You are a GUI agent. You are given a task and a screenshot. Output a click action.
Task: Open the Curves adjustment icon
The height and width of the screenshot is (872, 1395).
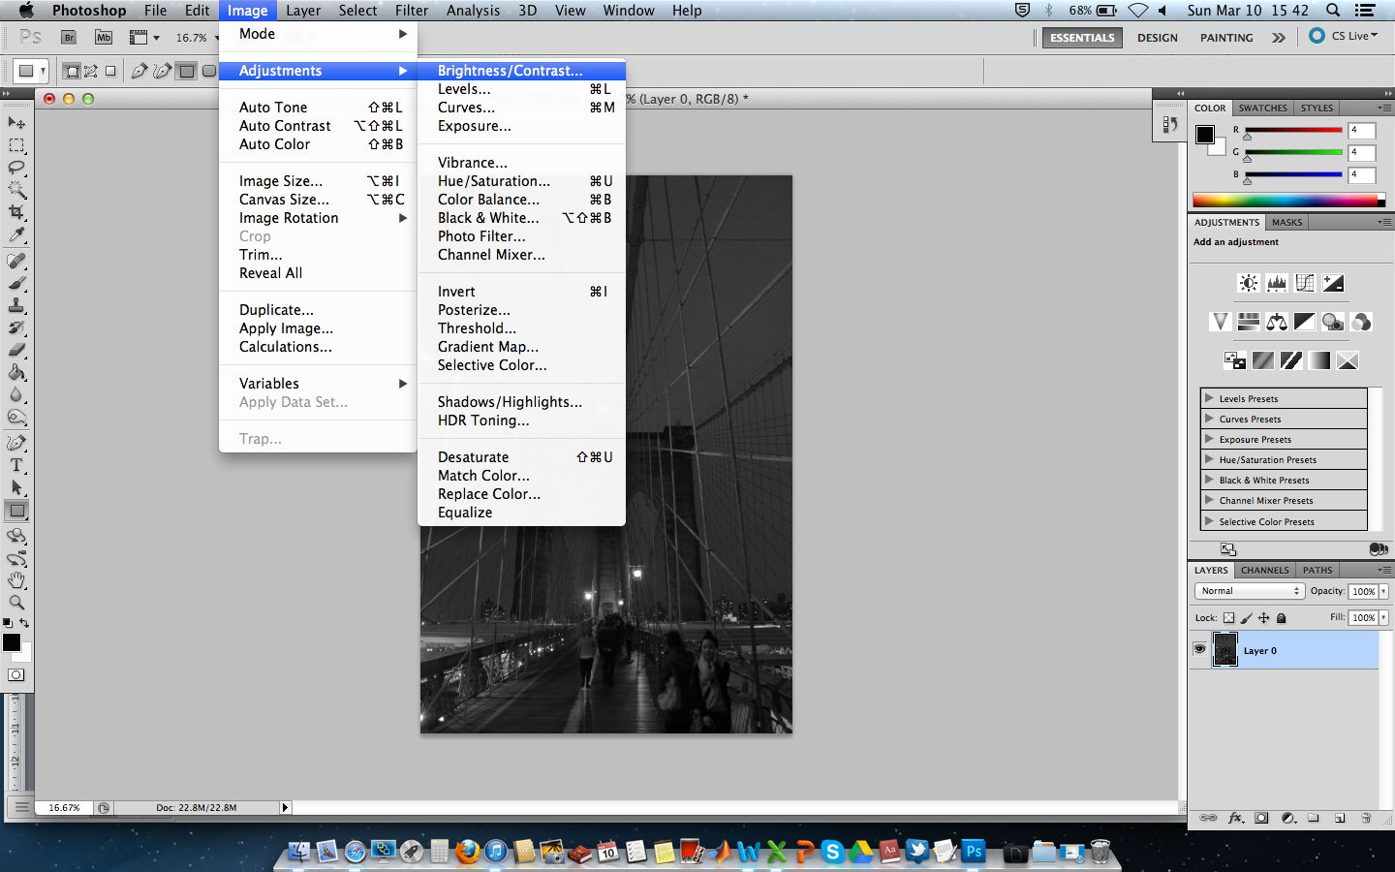point(1305,283)
